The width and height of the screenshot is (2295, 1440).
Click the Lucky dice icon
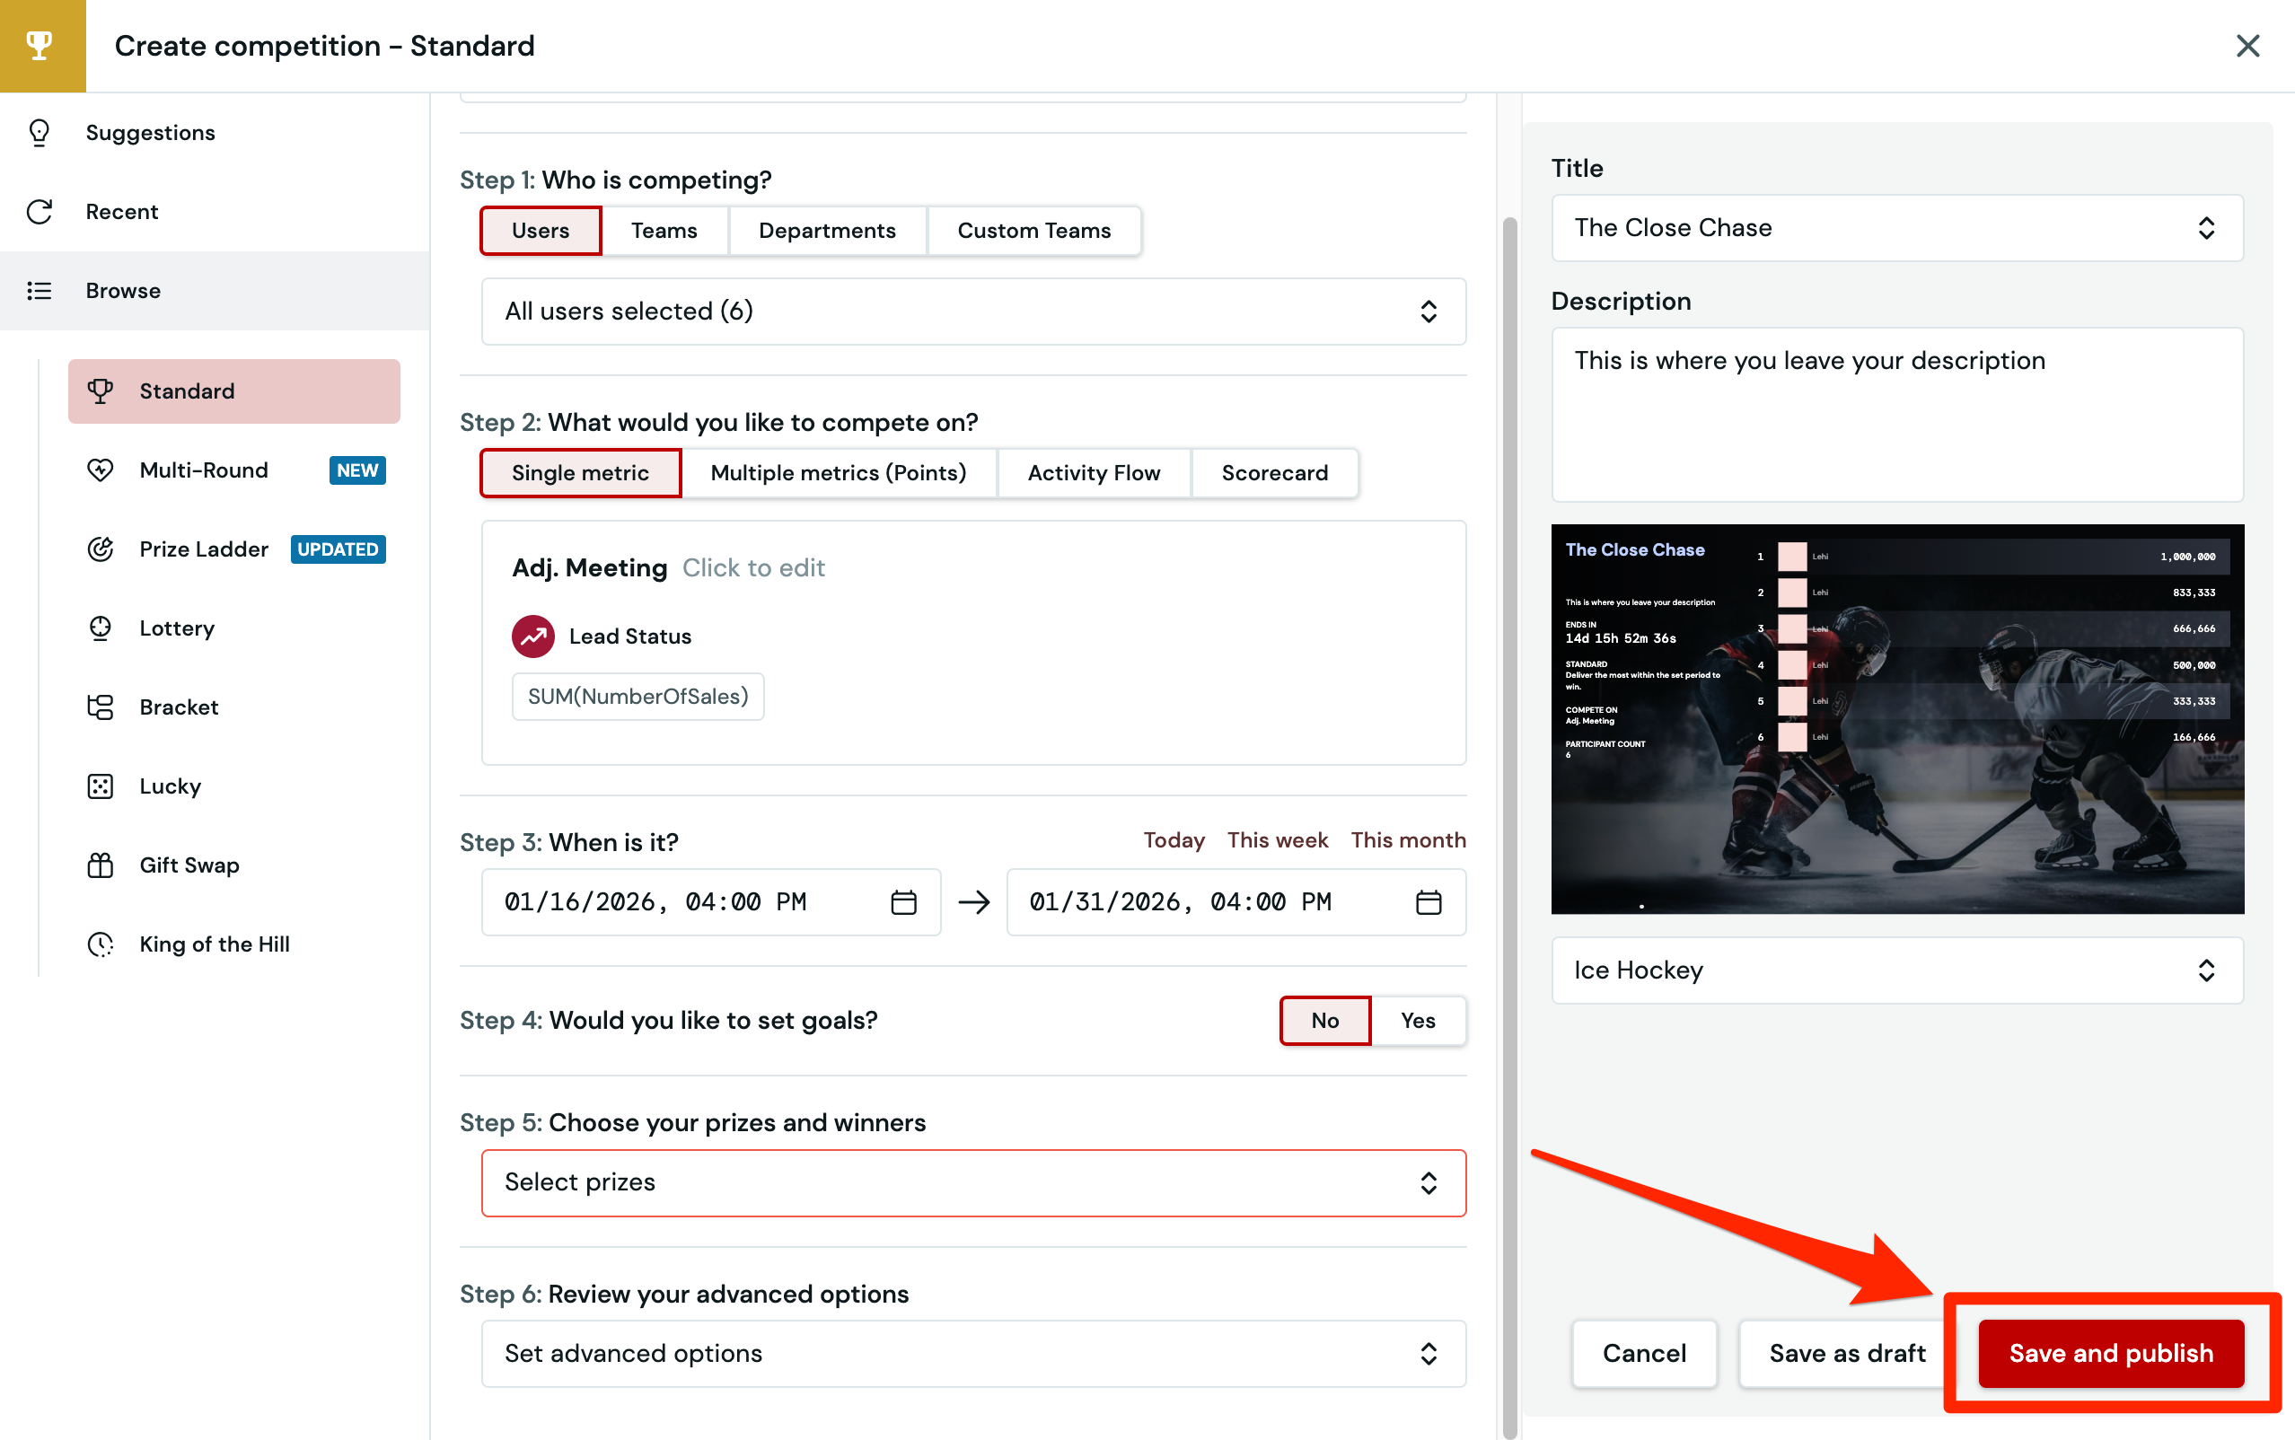tap(100, 786)
